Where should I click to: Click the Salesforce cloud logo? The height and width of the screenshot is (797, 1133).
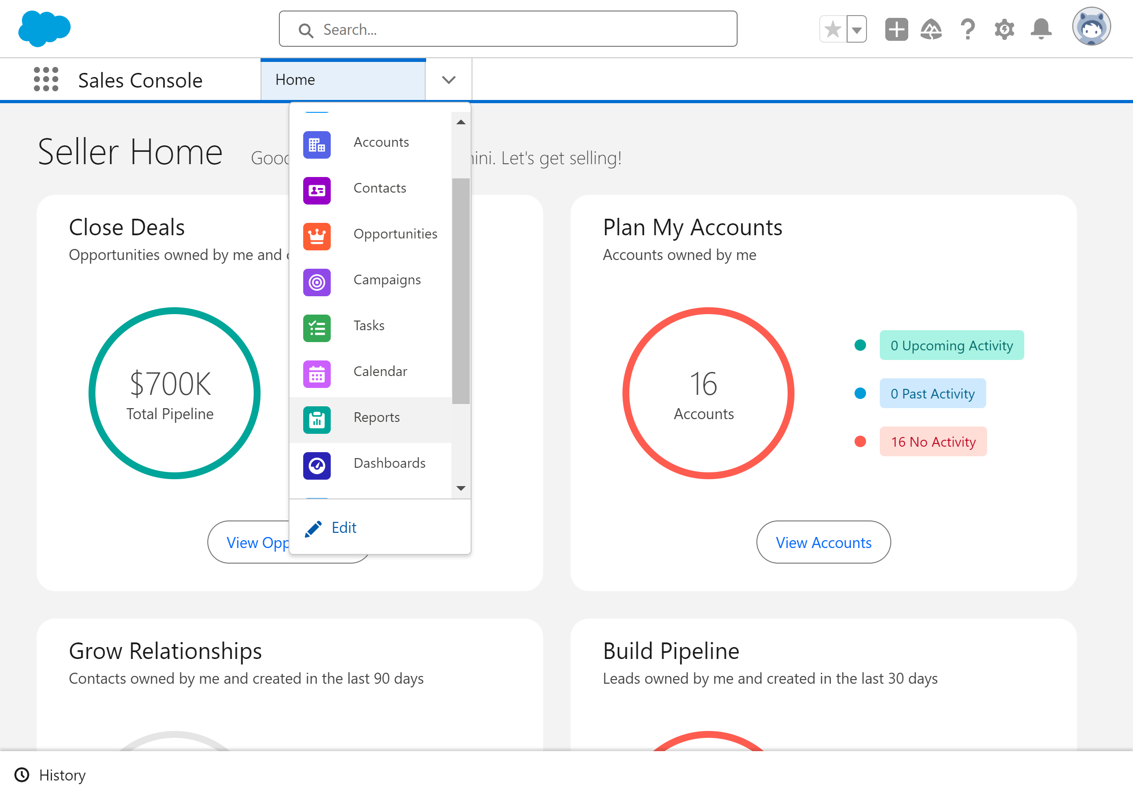[44, 28]
